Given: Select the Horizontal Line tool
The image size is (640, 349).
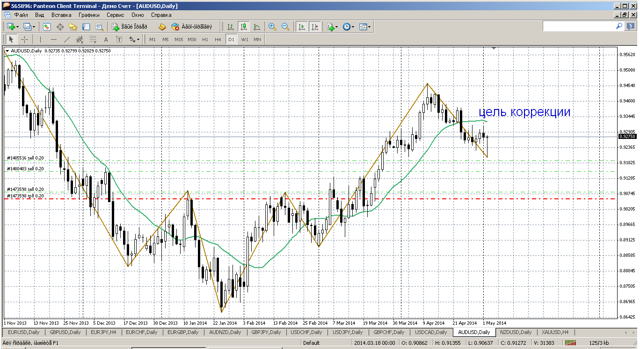Looking at the screenshot, I should pyautogui.click(x=54, y=39).
